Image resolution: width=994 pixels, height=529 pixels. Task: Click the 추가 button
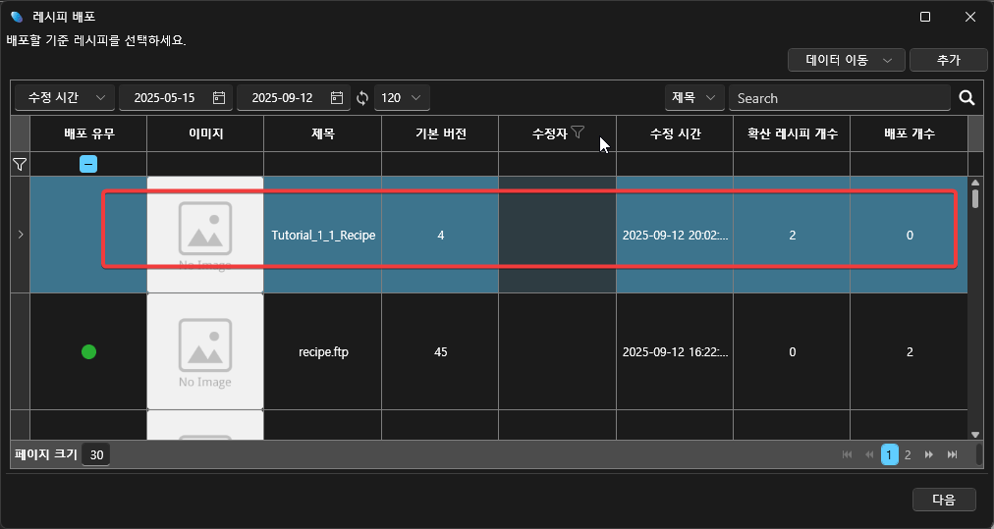pos(949,60)
